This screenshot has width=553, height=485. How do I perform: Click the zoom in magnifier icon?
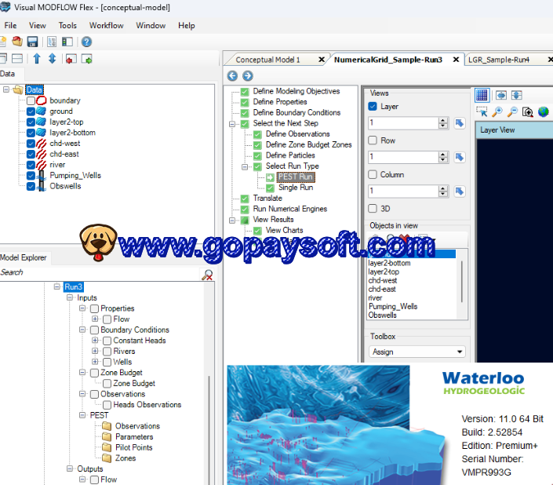point(497,111)
